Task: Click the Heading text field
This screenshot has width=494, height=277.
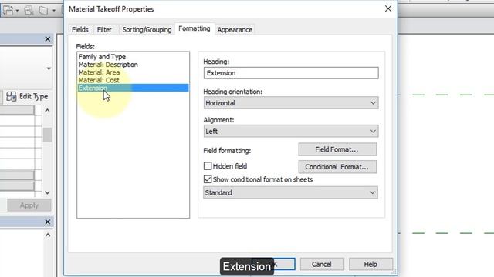Action: coord(291,73)
